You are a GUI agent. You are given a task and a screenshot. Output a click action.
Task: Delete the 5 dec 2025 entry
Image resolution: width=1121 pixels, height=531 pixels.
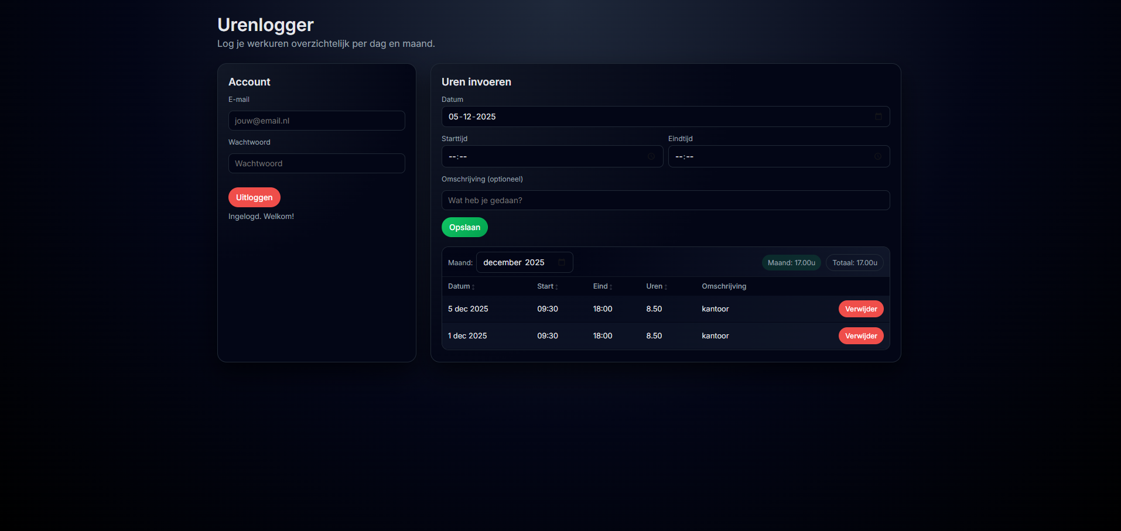coord(860,309)
